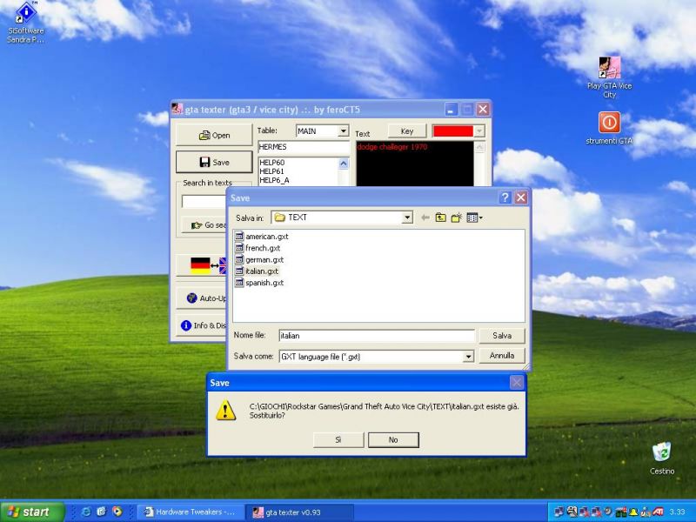This screenshot has width=696, height=522.
Task: Select the american.gxt file
Action: tap(262, 236)
